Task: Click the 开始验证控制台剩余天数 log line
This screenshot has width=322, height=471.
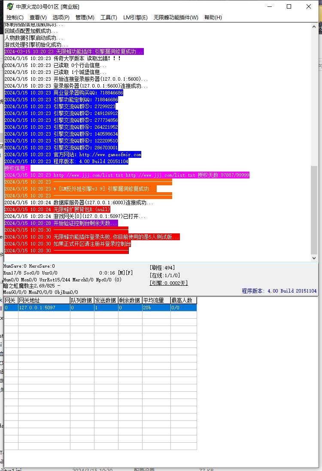Action: point(61,223)
